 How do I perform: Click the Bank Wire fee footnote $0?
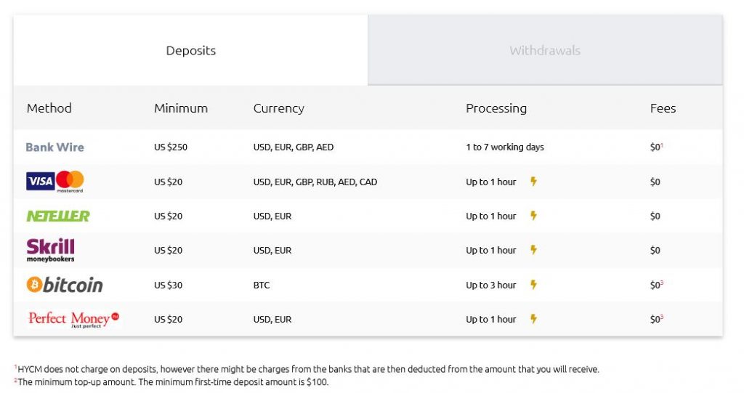(656, 147)
